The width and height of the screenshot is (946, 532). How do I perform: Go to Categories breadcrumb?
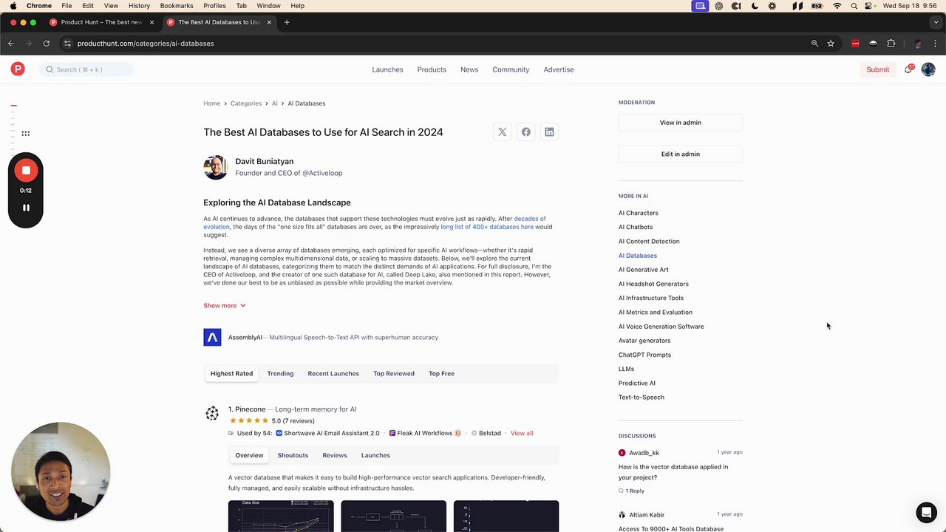(x=246, y=103)
